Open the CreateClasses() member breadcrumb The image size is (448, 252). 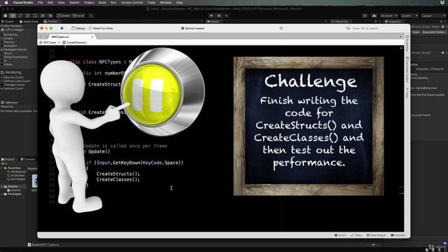pyautogui.click(x=75, y=42)
